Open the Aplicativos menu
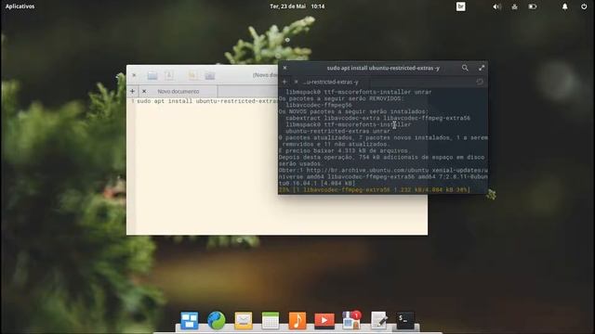The image size is (595, 334). pos(20,6)
